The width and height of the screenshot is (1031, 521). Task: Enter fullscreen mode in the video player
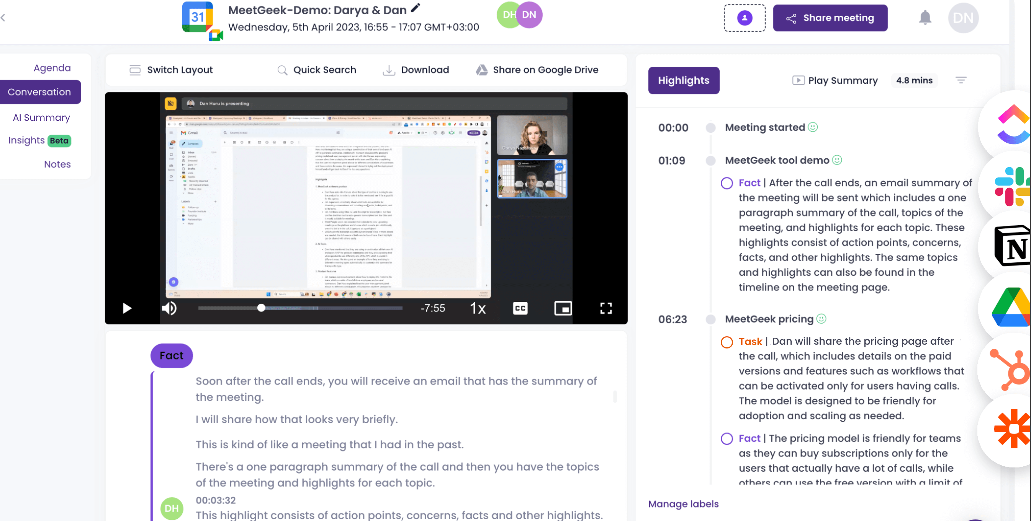606,308
